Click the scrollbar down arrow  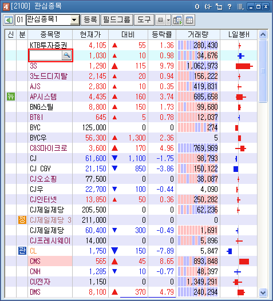pyautogui.click(x=263, y=293)
